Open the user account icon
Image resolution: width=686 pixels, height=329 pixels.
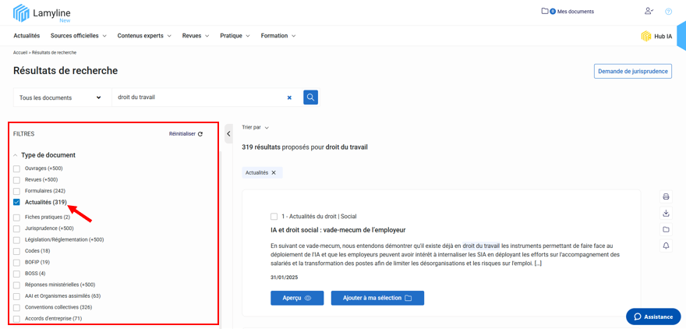click(x=649, y=12)
